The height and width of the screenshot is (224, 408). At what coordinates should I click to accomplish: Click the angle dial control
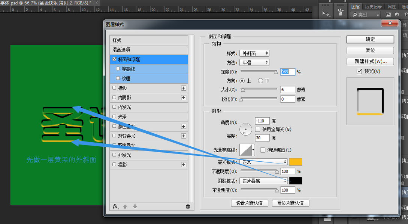[246, 130]
